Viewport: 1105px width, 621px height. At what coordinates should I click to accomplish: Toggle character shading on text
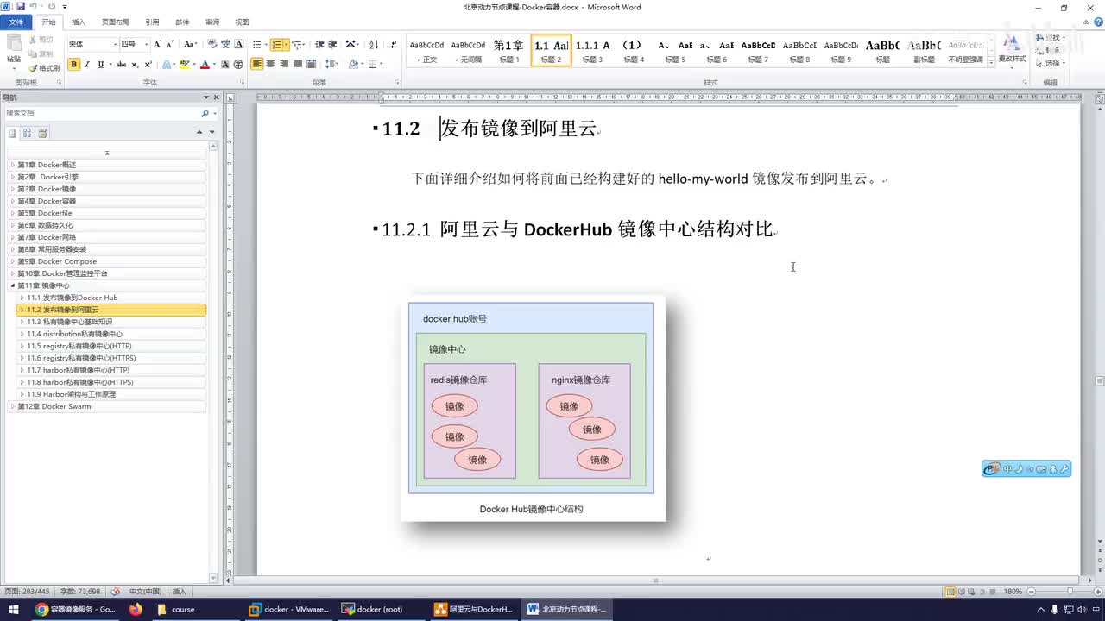225,64
